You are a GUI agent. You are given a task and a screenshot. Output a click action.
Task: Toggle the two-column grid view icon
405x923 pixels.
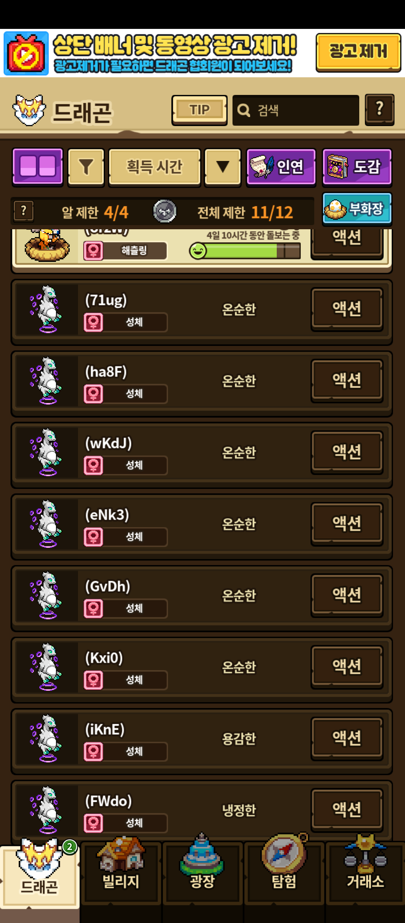coord(37,167)
